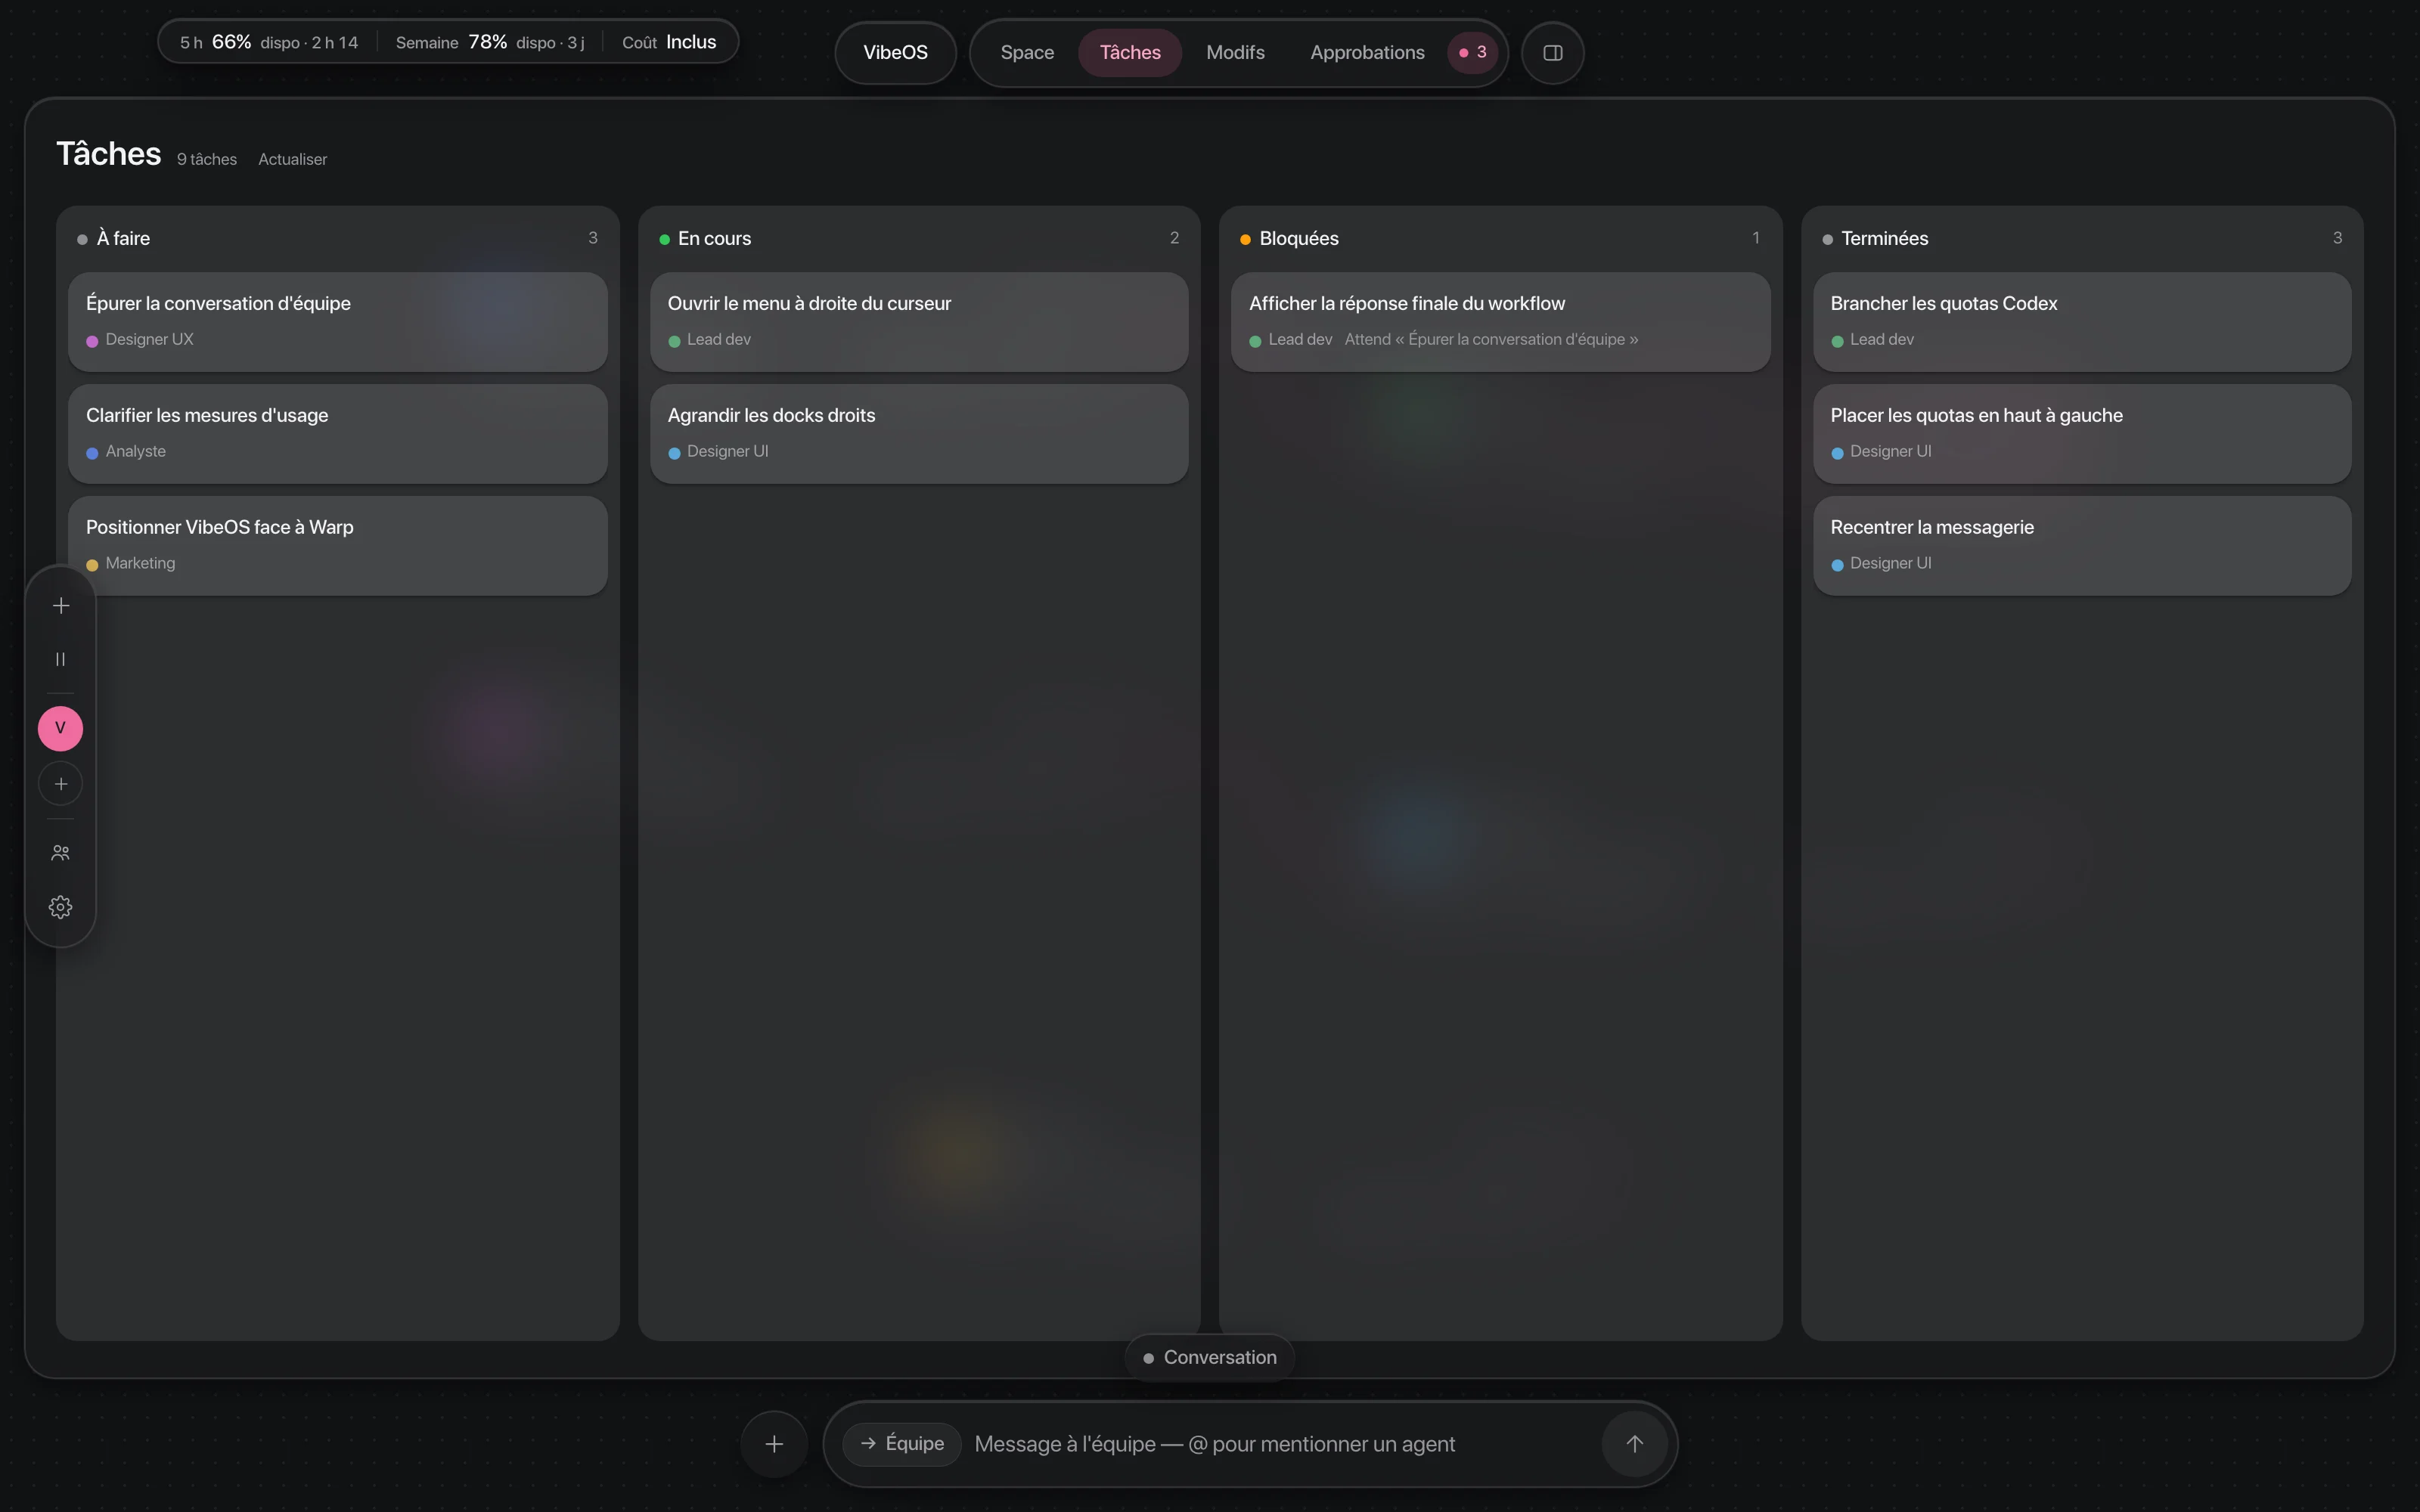The height and width of the screenshot is (1512, 2420).
Task: Open task Clarifier les mesures d'usage
Action: coord(338,433)
